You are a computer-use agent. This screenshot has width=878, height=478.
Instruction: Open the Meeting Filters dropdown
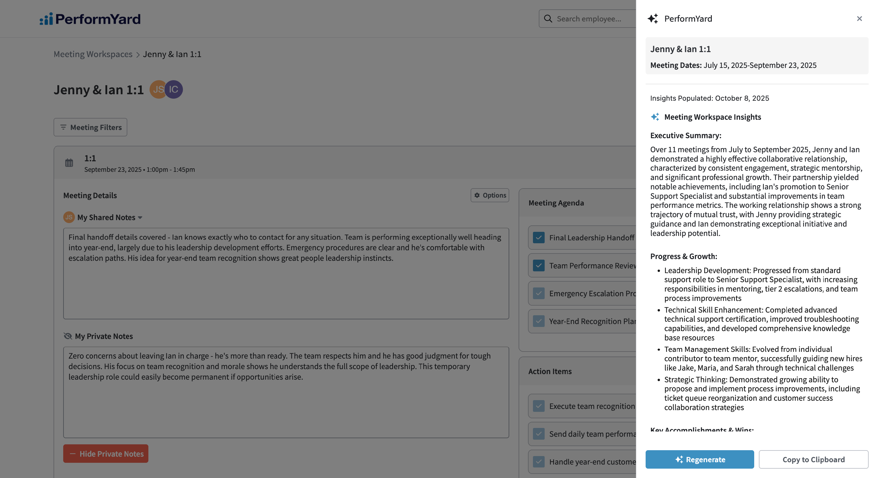pos(90,127)
